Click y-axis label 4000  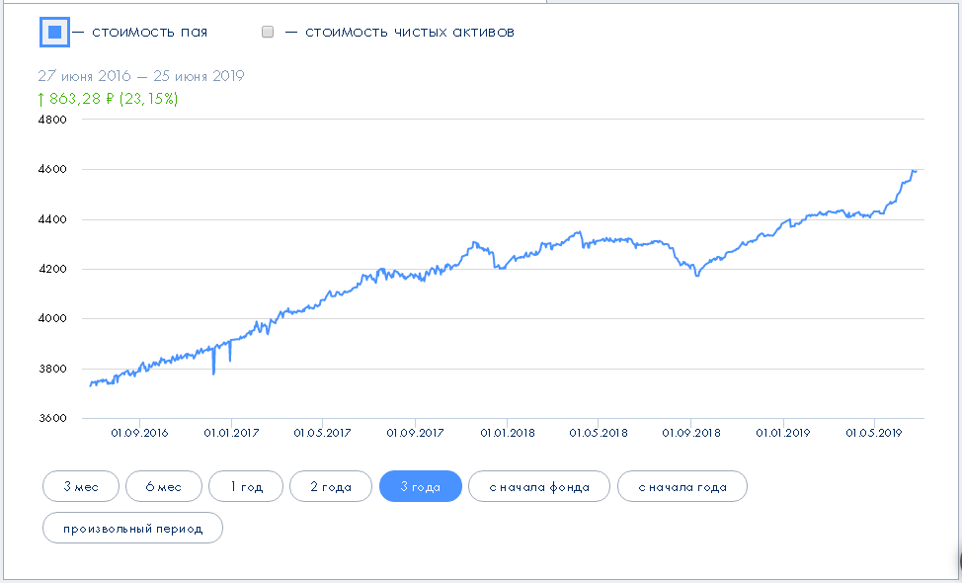[x=52, y=318]
